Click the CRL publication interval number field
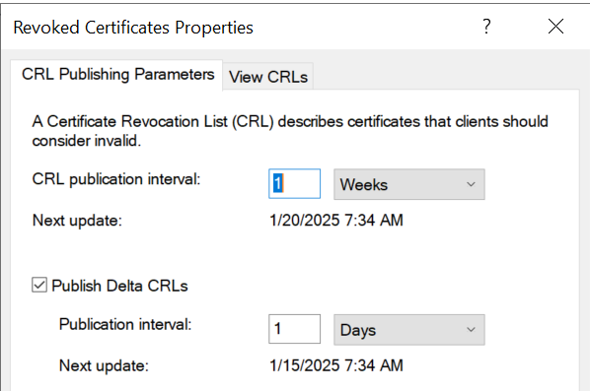The width and height of the screenshot is (590, 391). click(x=295, y=183)
